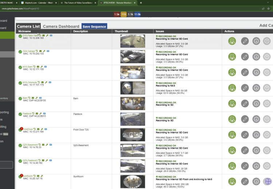
Task: Switch to the Camera Dashboard tab
Action: pyautogui.click(x=61, y=27)
